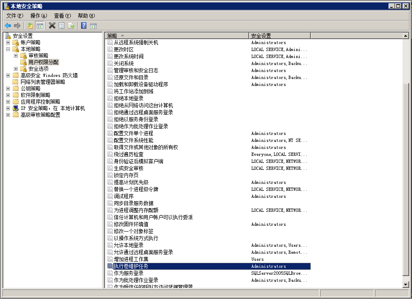This screenshot has width=412, height=299.
Task: Click the blue Help question mark icon
Action: point(84,26)
